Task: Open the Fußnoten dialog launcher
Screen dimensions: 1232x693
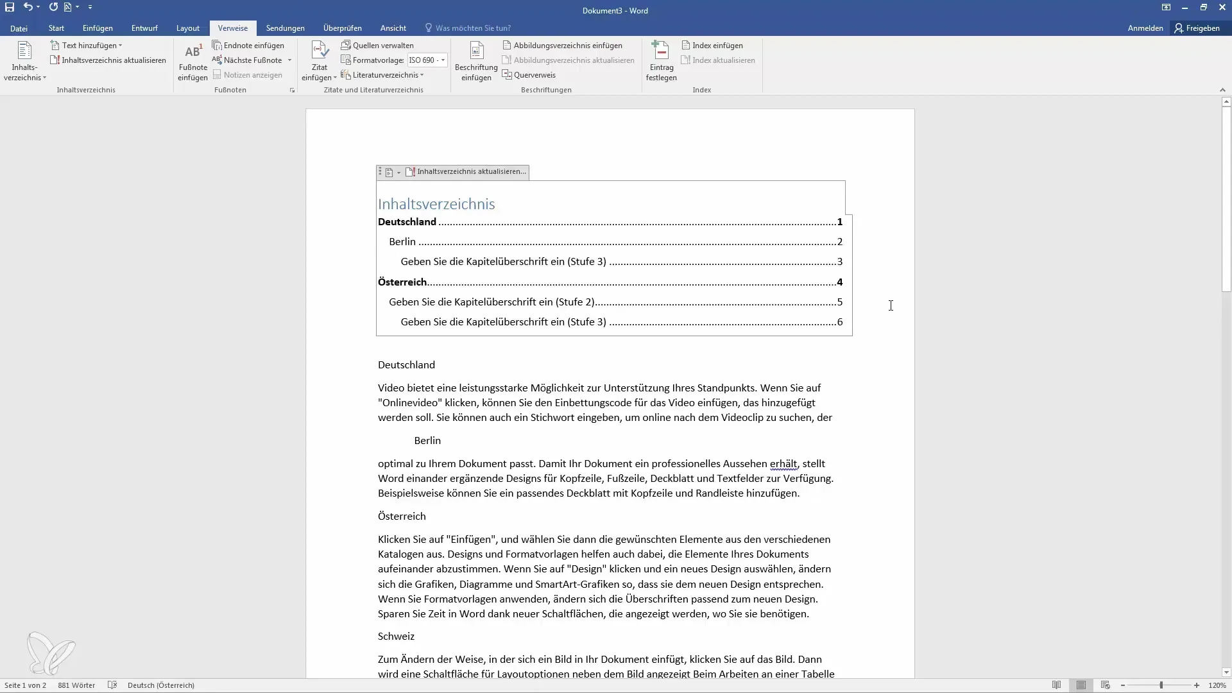Action: (x=292, y=90)
